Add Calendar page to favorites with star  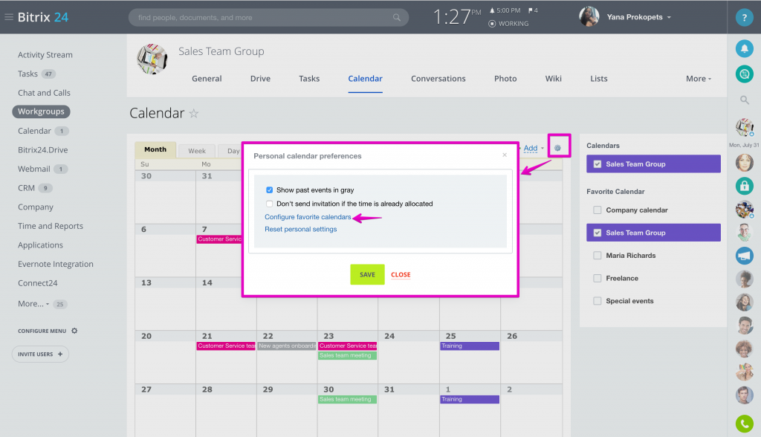(194, 114)
